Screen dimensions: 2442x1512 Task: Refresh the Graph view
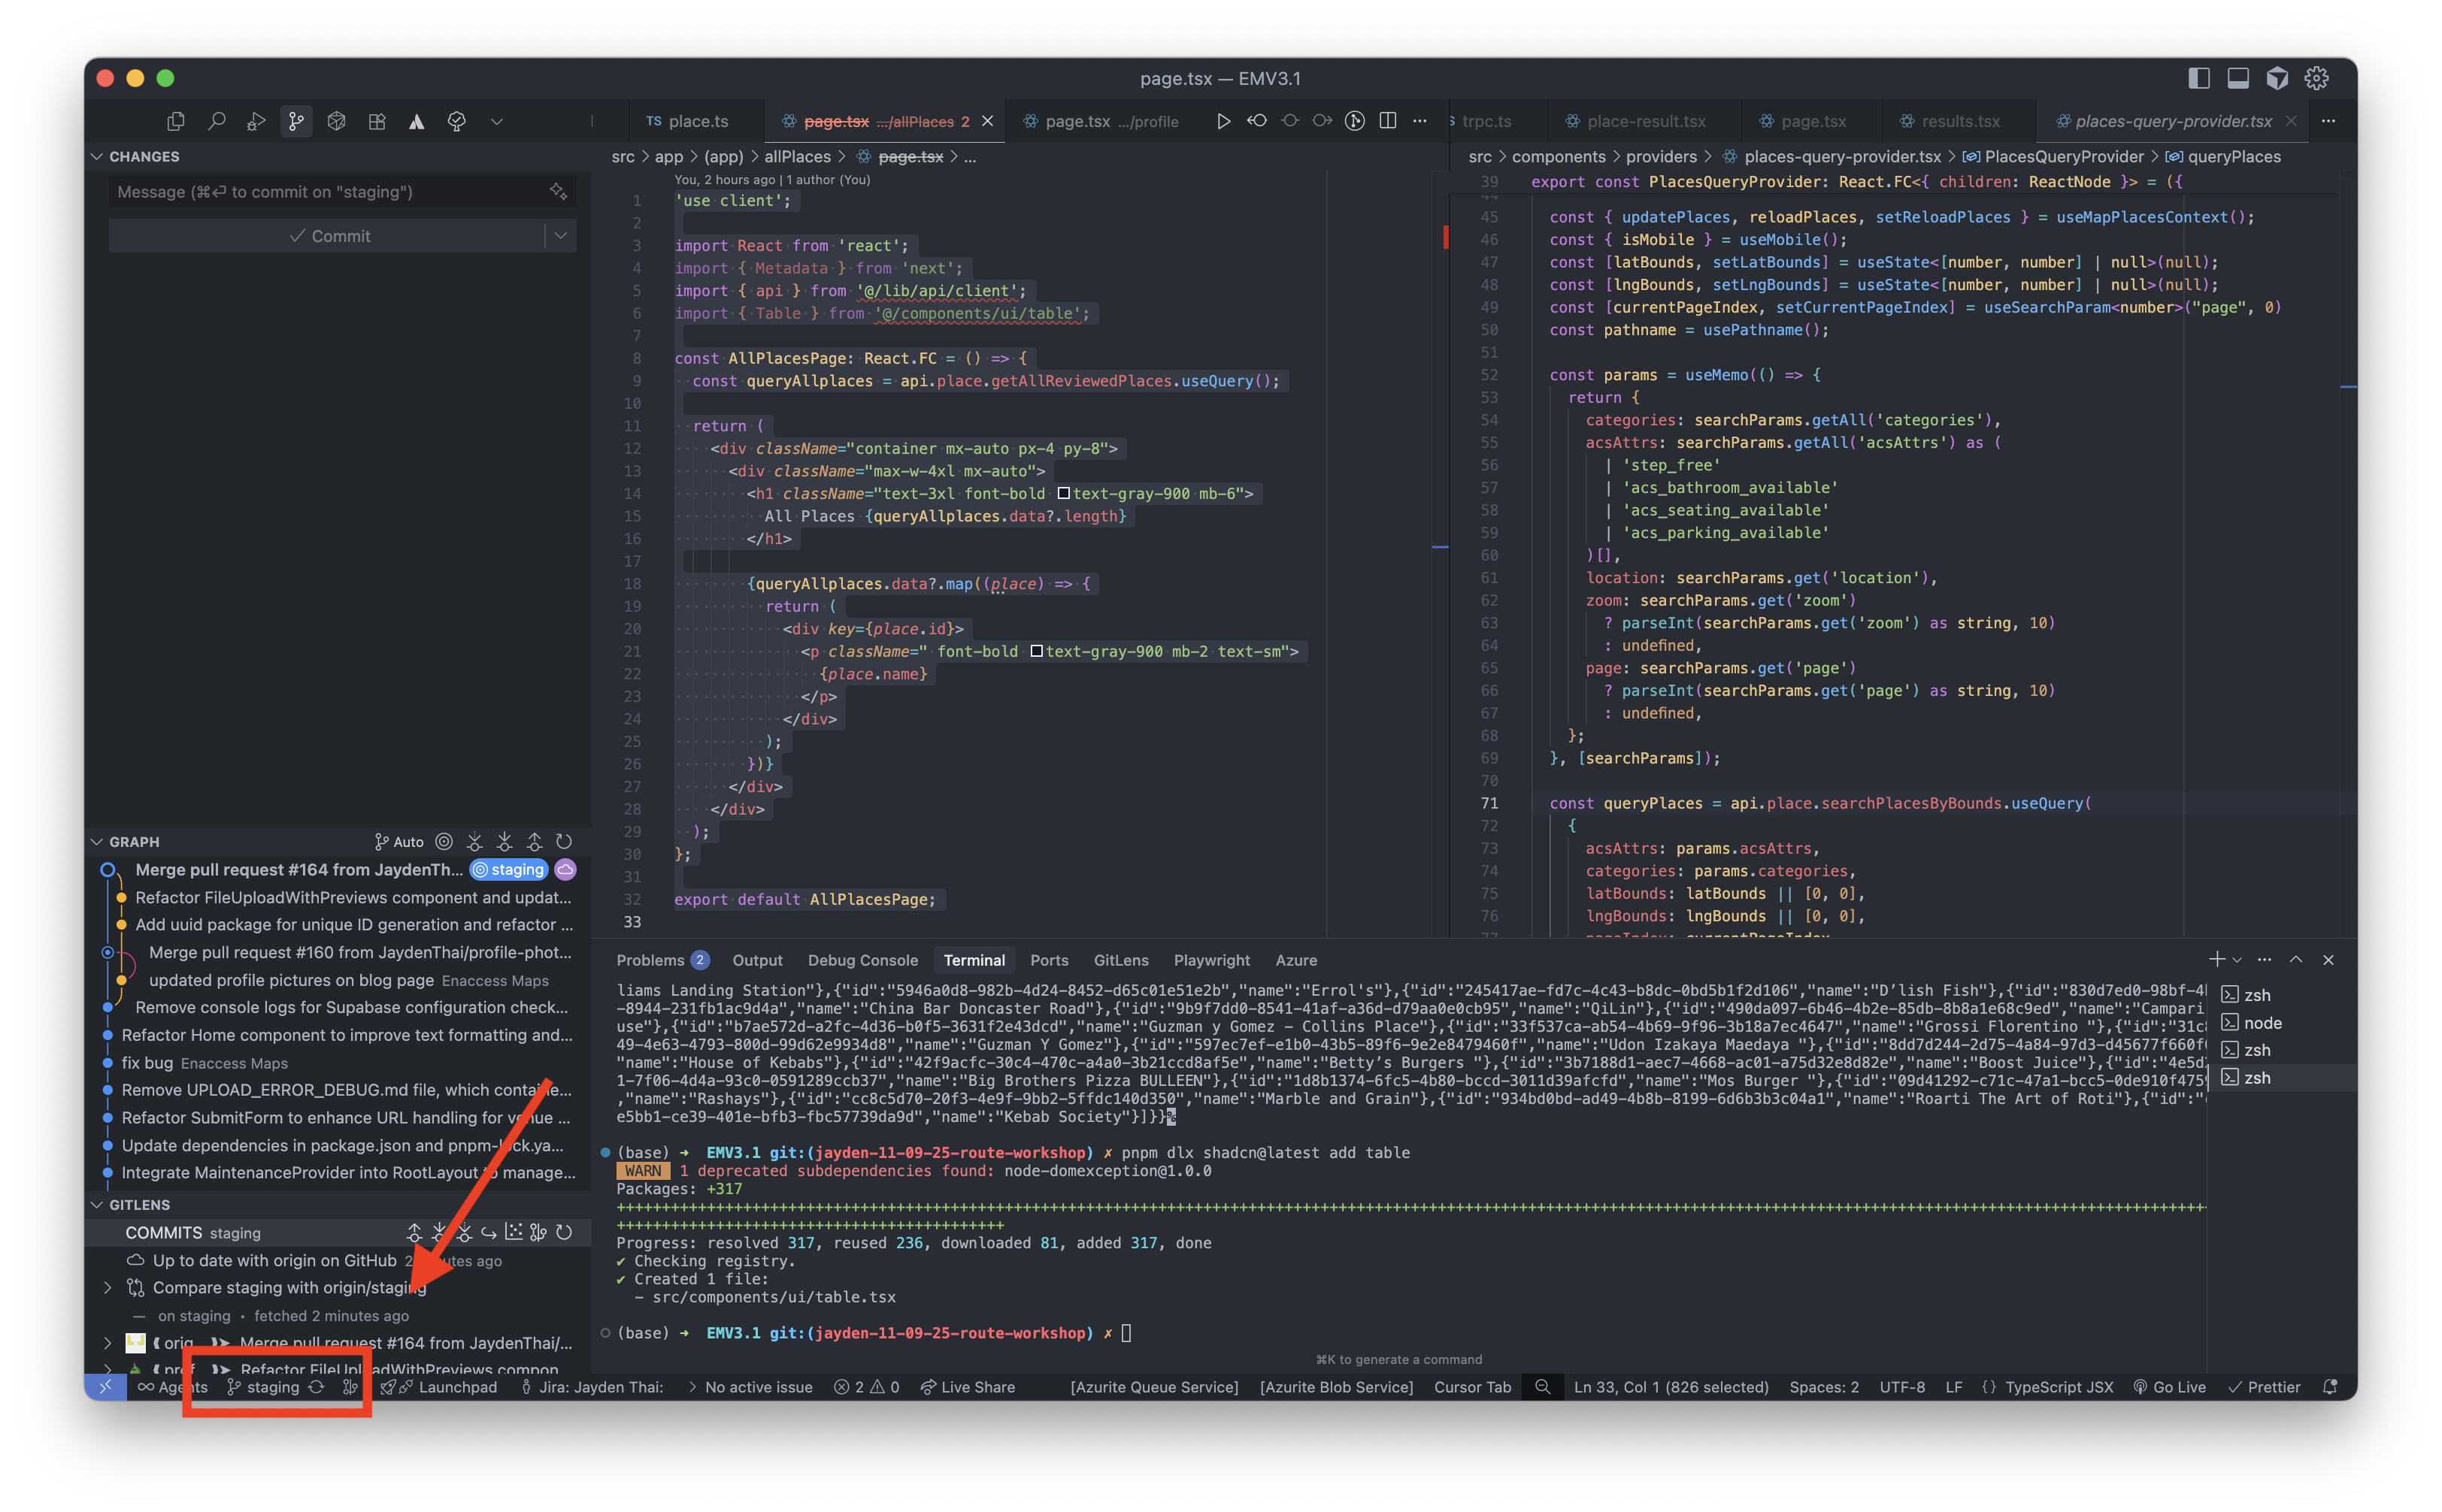(x=564, y=842)
